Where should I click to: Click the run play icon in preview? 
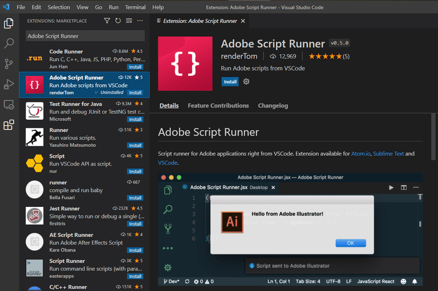coord(391,187)
